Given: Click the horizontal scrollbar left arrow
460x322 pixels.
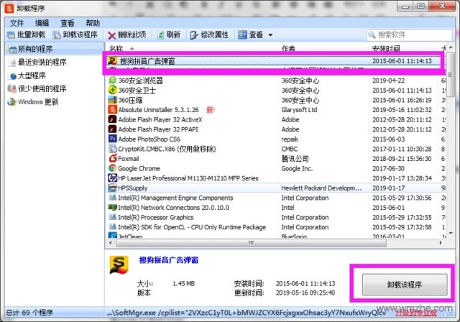Looking at the screenshot, I should 110,242.
